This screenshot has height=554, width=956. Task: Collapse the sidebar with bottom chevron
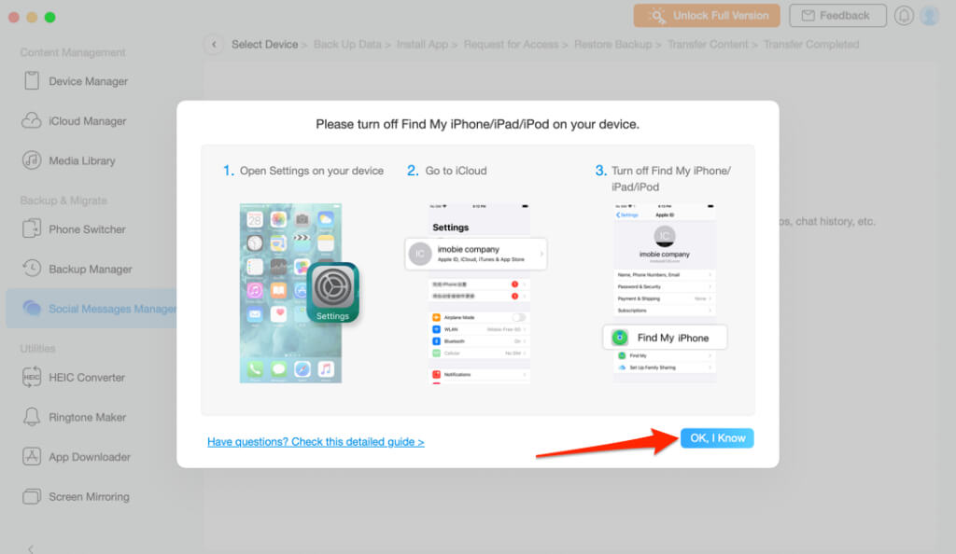(x=31, y=549)
